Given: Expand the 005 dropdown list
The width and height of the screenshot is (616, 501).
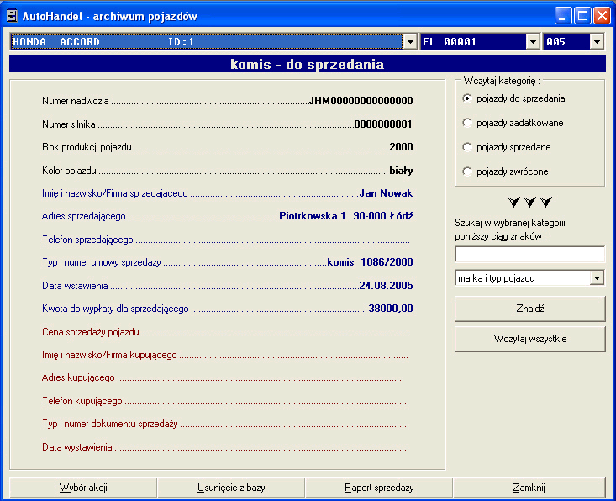Looking at the screenshot, I should pos(597,42).
